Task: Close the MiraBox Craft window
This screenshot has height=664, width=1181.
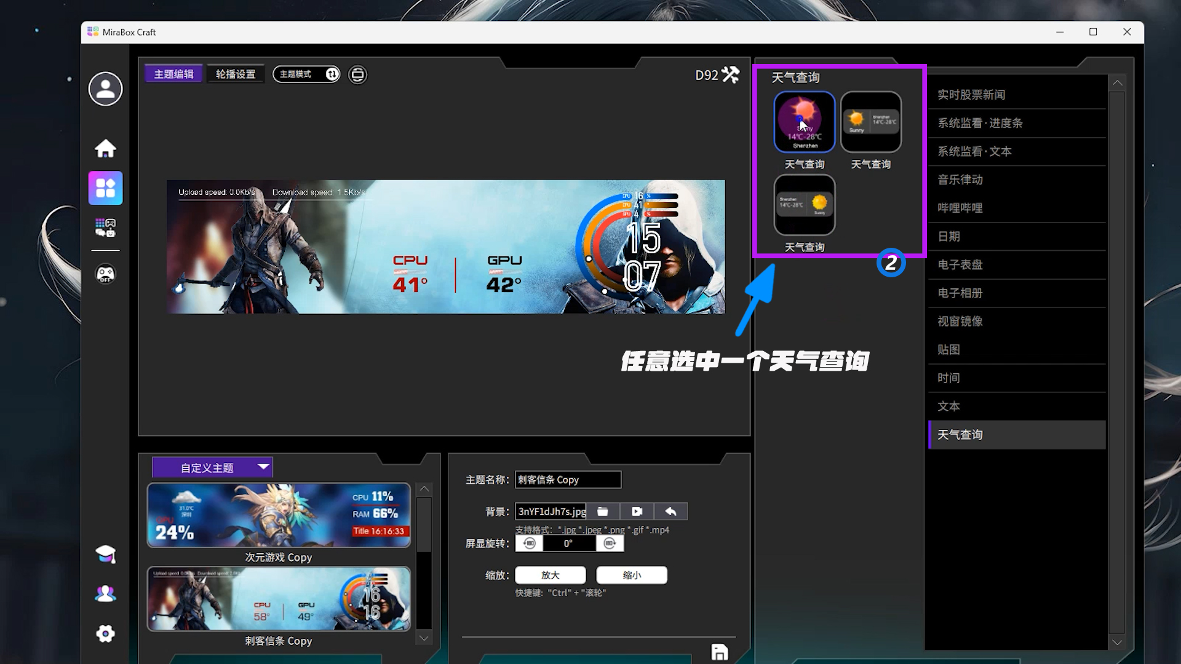Action: [x=1127, y=32]
